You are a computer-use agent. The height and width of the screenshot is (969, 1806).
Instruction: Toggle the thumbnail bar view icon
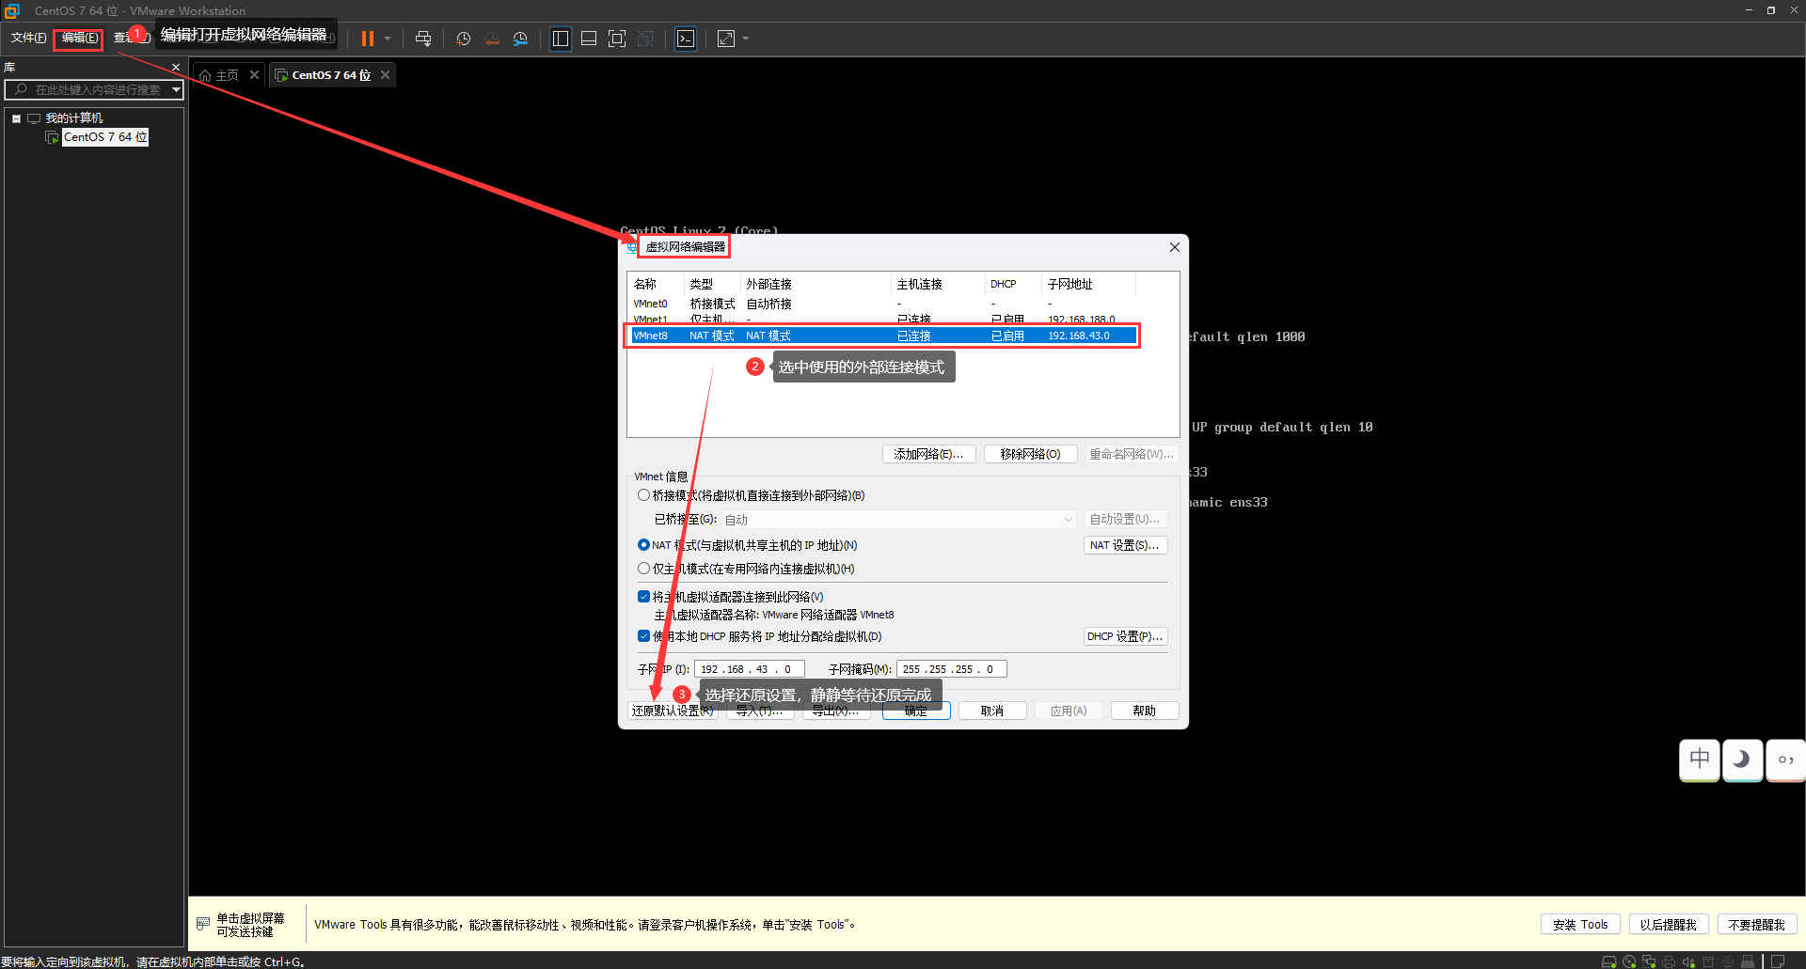[589, 39]
